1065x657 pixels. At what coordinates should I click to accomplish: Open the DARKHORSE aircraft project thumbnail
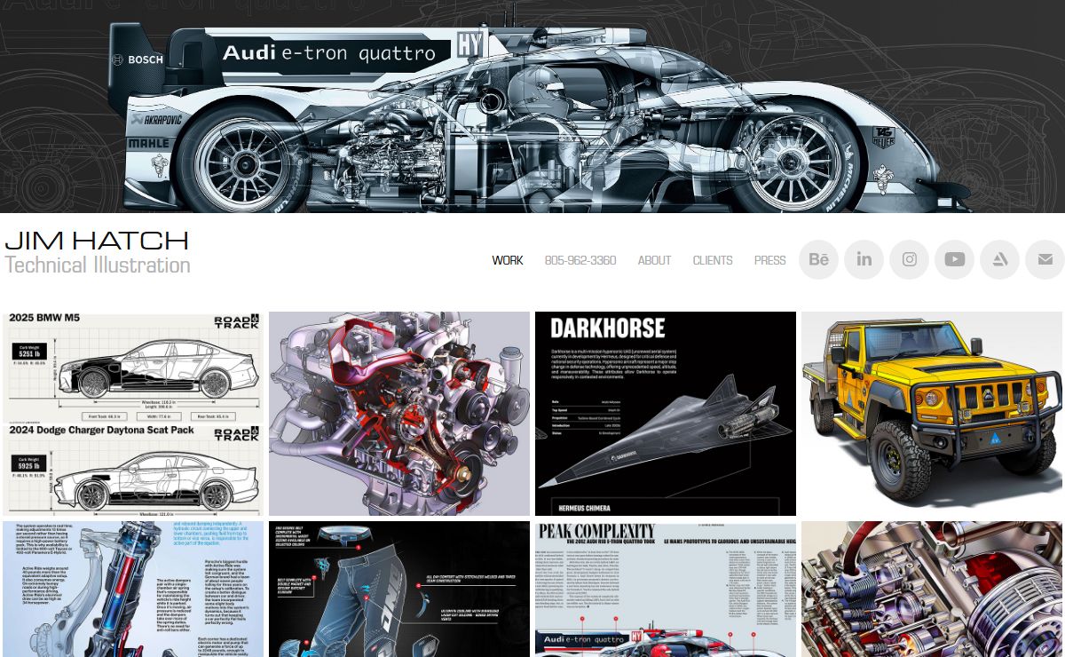(666, 413)
